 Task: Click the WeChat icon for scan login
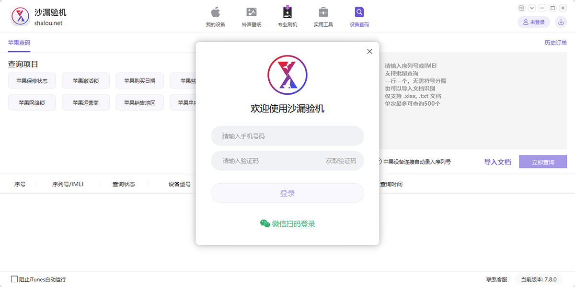coord(265,223)
